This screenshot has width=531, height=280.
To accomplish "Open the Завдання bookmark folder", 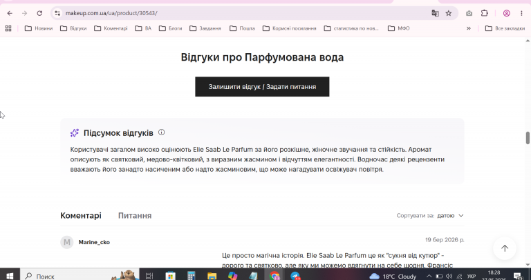I will click(205, 28).
